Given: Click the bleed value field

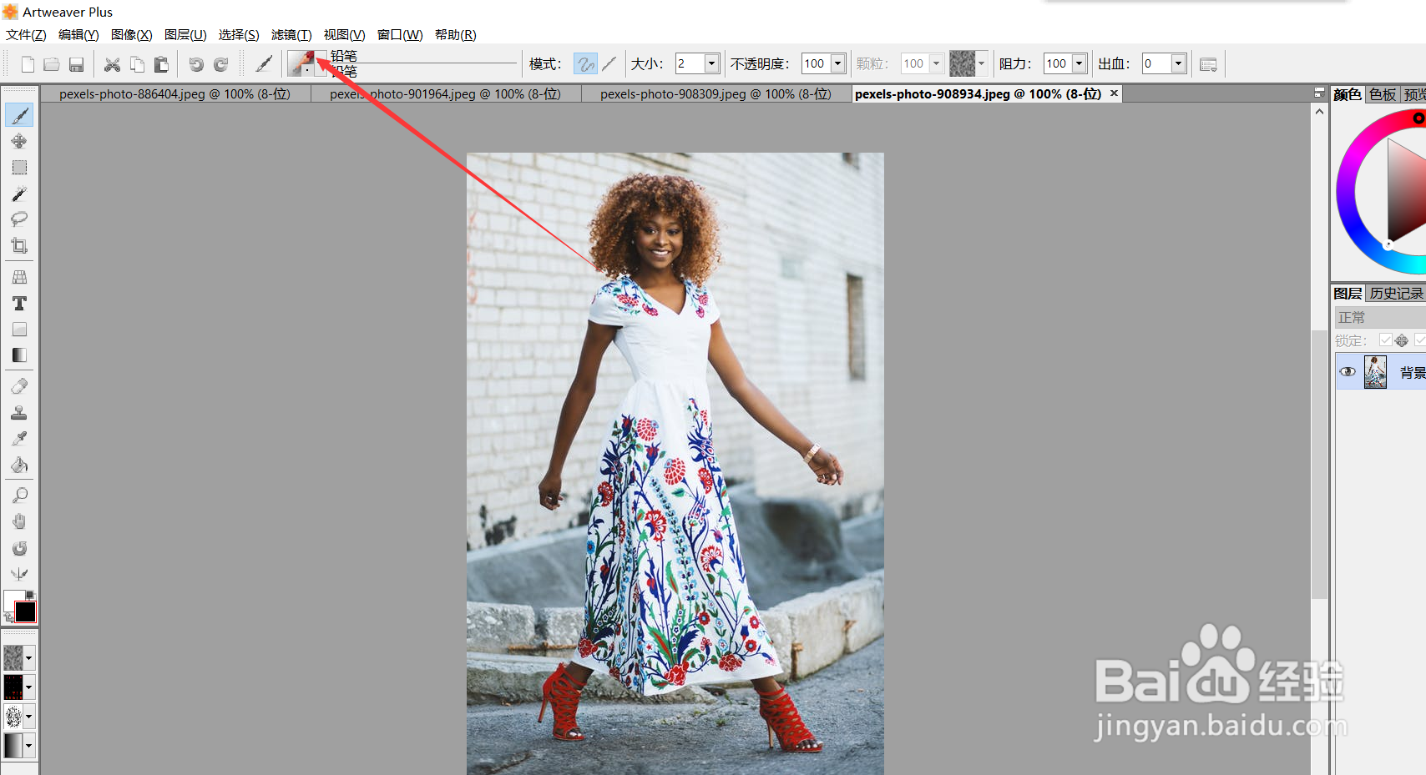Looking at the screenshot, I should (x=1156, y=63).
